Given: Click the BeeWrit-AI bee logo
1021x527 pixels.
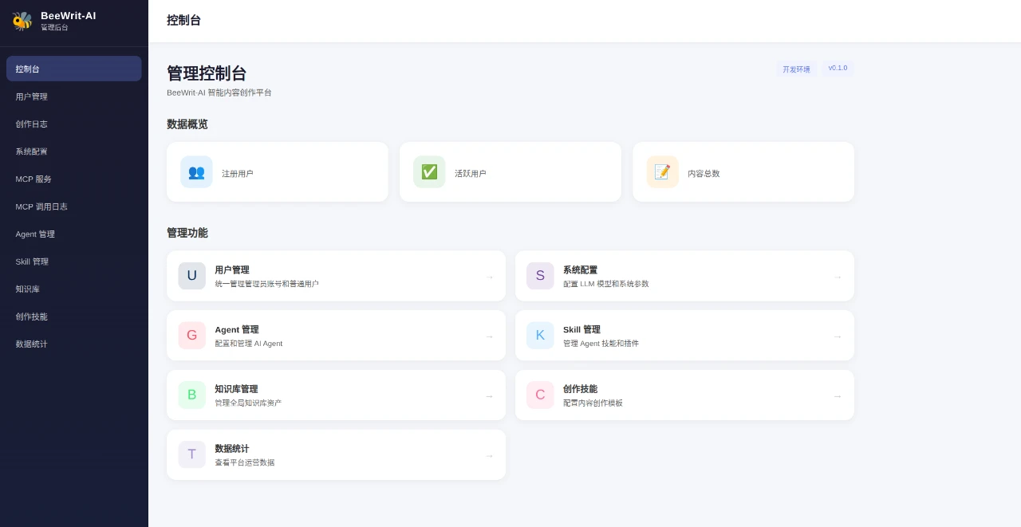Looking at the screenshot, I should pyautogui.click(x=22, y=21).
